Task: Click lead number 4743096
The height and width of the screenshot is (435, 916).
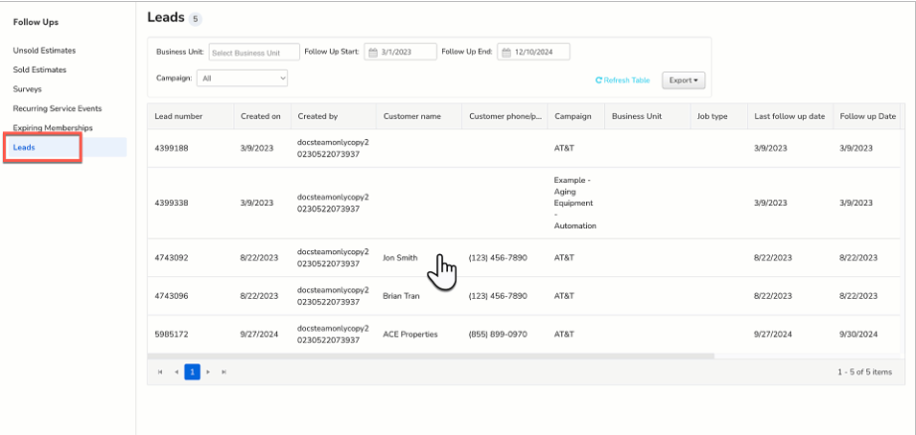Action: (171, 296)
